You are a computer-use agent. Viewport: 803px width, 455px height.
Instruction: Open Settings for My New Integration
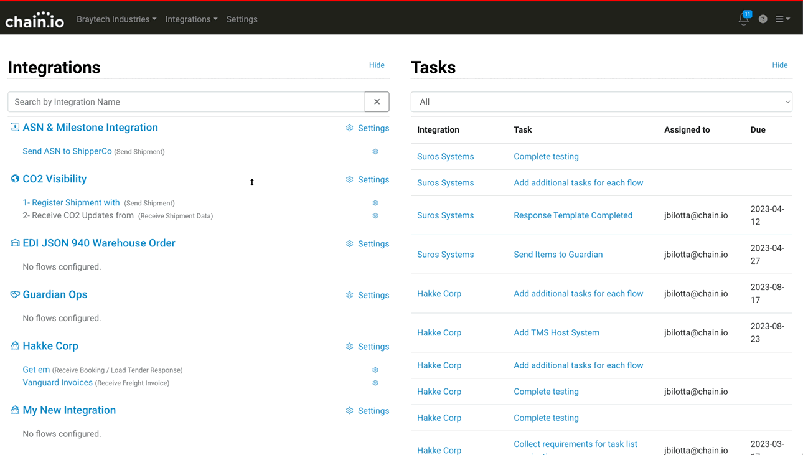coord(367,411)
